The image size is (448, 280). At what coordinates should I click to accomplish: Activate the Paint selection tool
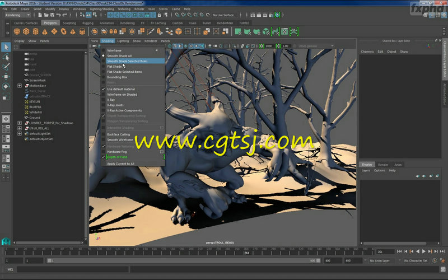tap(6, 67)
